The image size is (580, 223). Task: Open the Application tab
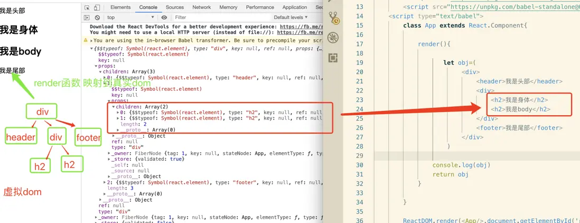click(x=295, y=7)
